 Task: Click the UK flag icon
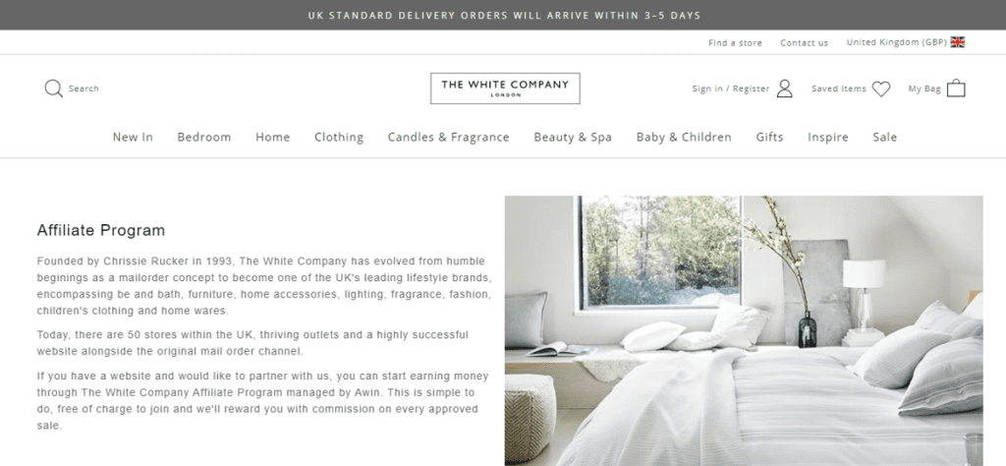point(957,42)
